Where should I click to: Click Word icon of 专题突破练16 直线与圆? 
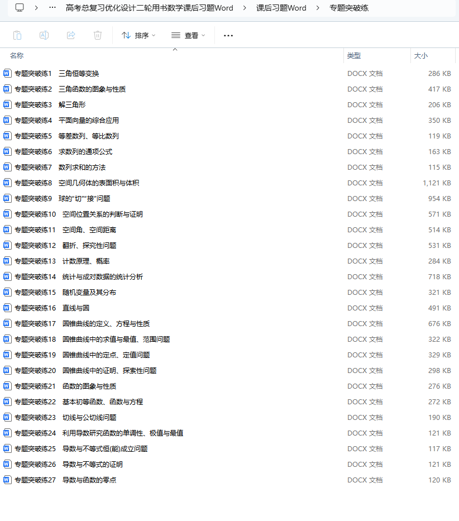click(7, 308)
